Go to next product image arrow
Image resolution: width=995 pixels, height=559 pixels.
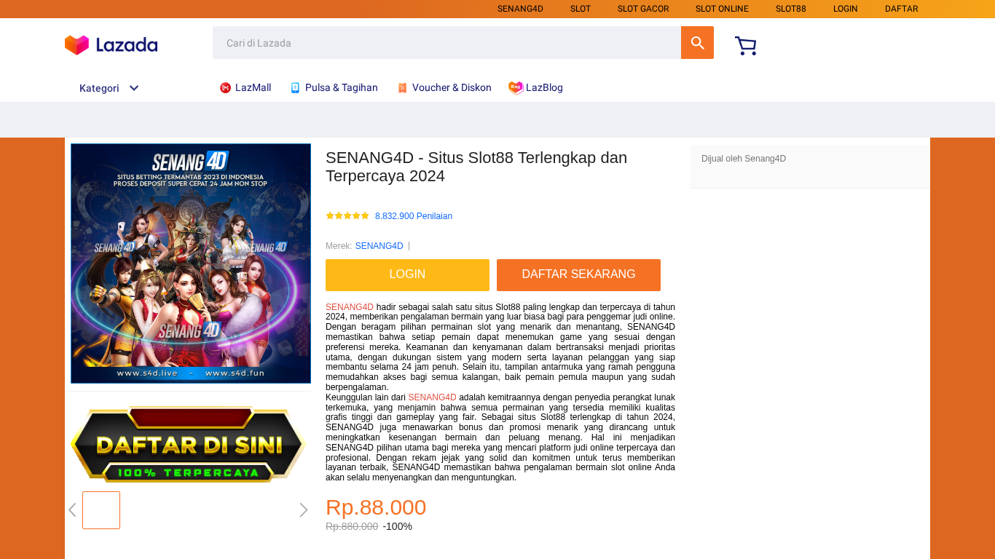pyautogui.click(x=304, y=510)
